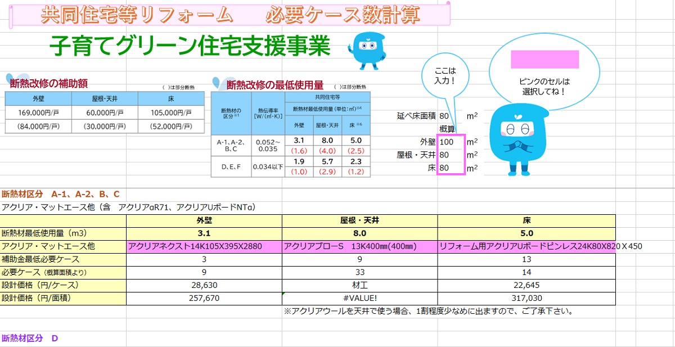Click the 60,000円/戸 subsidy cell

tap(104, 112)
